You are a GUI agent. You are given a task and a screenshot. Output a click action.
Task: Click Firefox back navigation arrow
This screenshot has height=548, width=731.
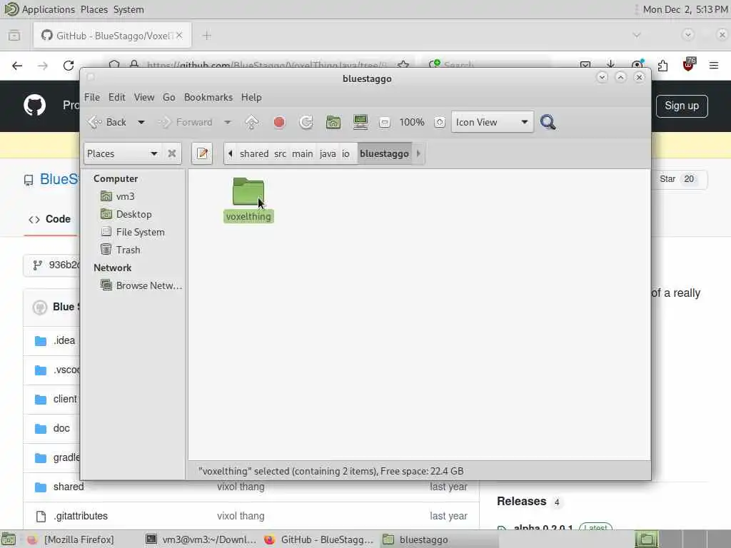click(x=17, y=66)
